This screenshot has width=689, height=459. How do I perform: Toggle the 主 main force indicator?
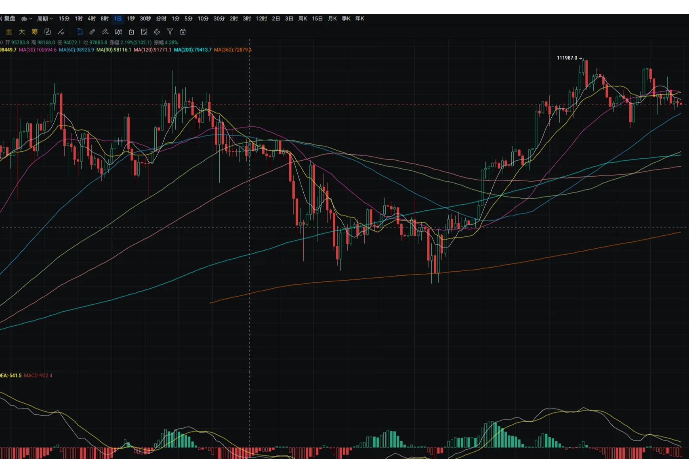coord(9,32)
